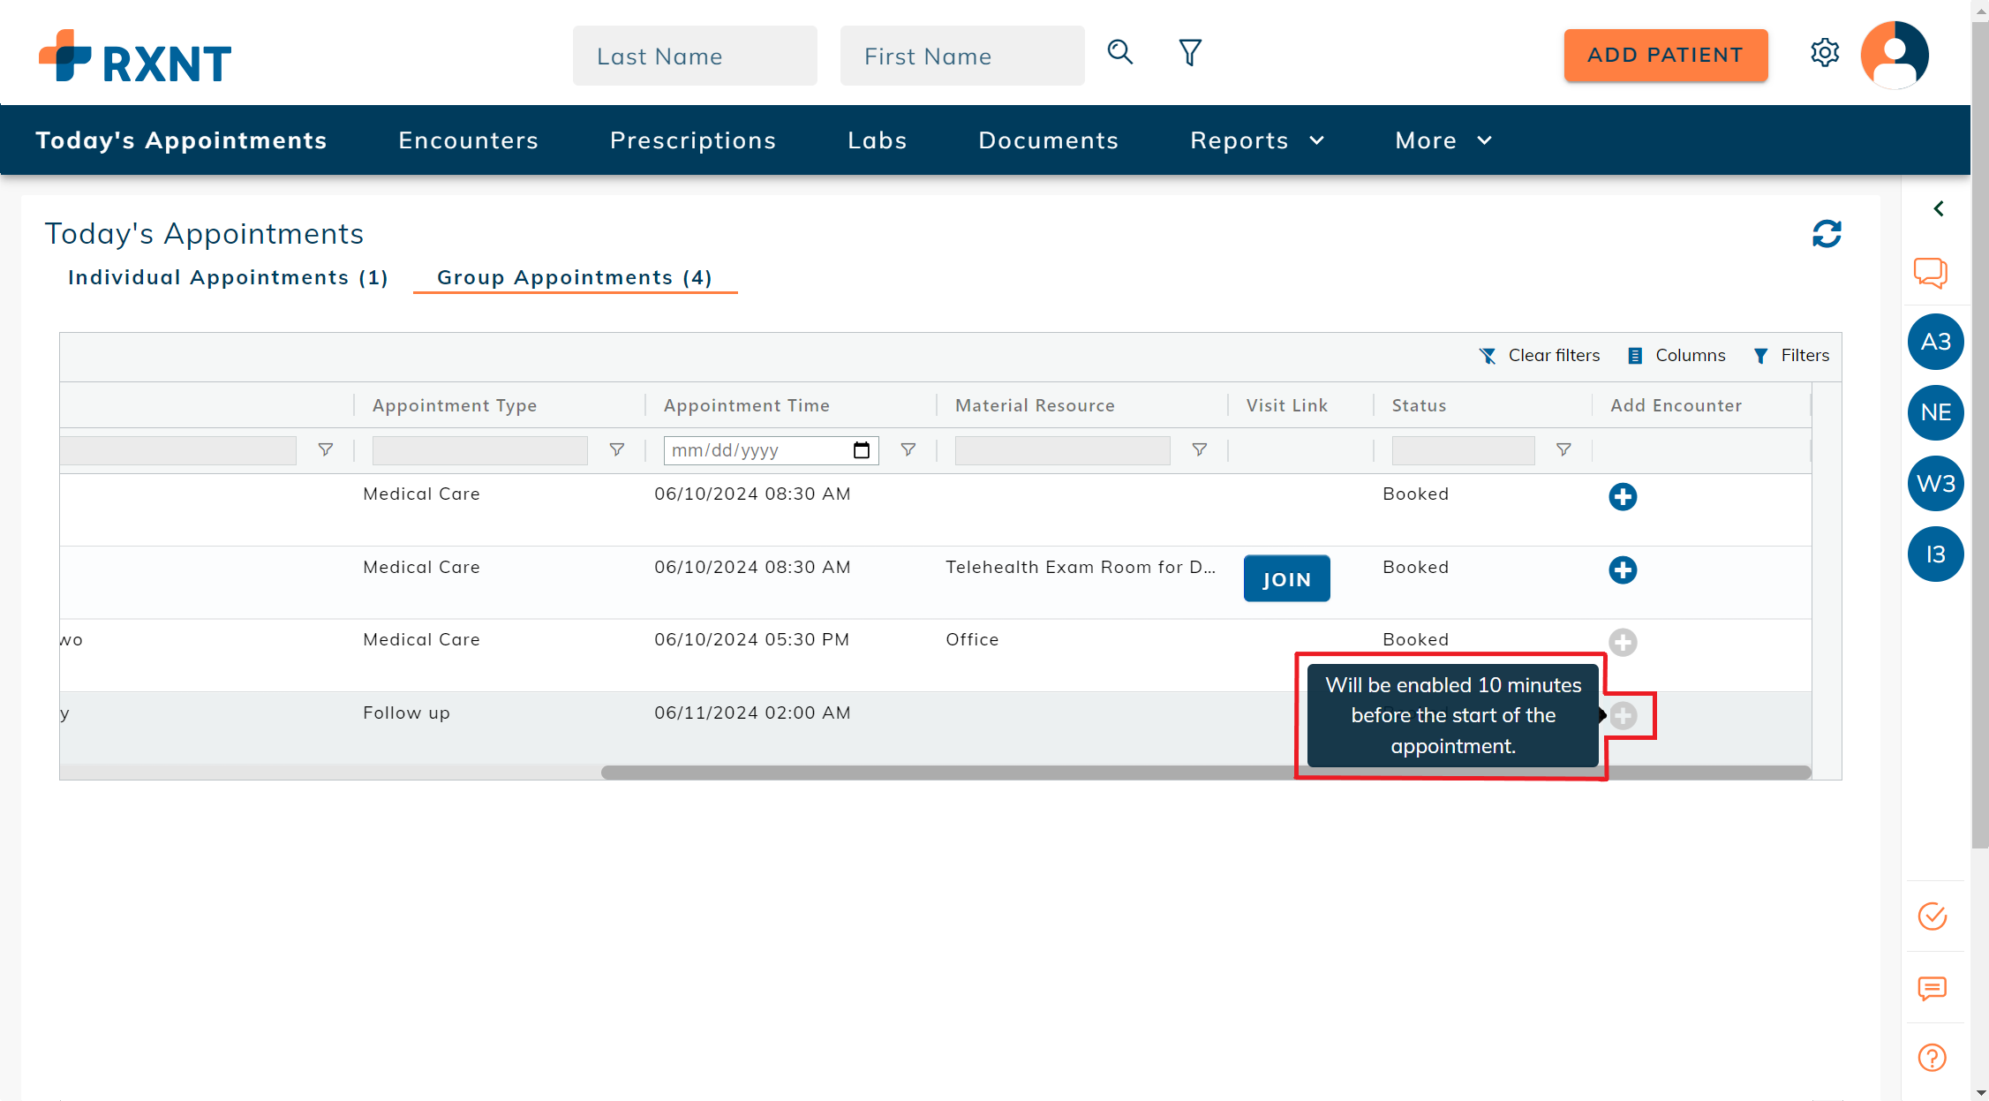Screen dimensions: 1989x1101
Task: Click the Add Encounter column header
Action: pos(1676,405)
